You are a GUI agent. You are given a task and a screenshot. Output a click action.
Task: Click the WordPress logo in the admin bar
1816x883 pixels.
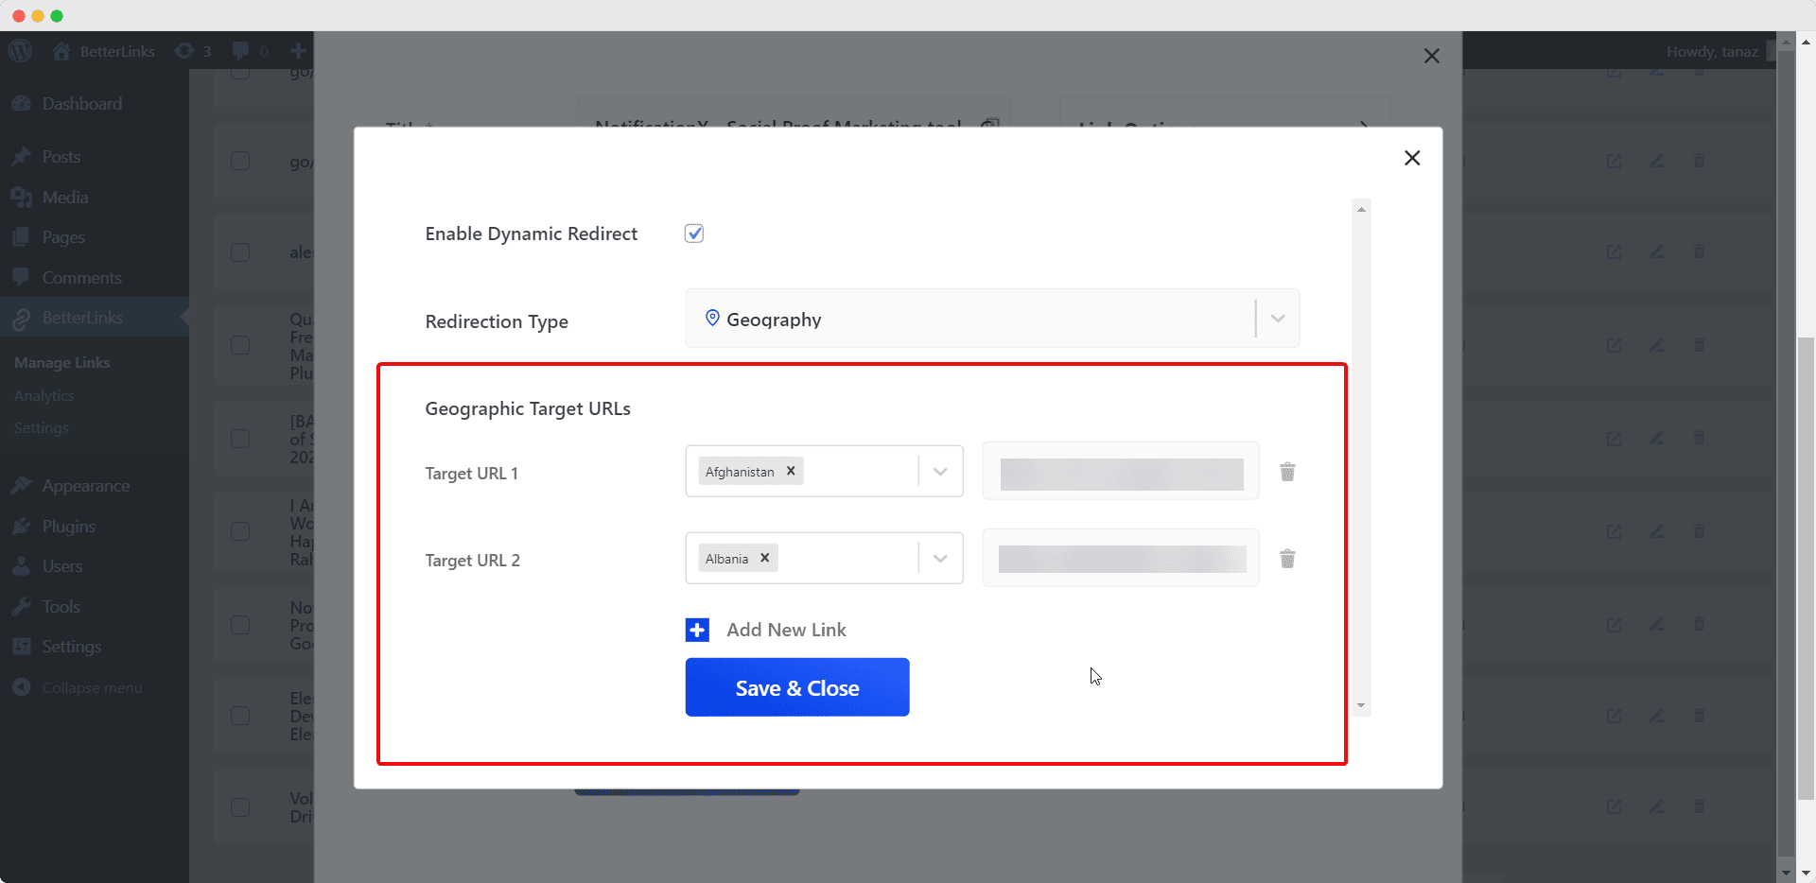point(21,51)
